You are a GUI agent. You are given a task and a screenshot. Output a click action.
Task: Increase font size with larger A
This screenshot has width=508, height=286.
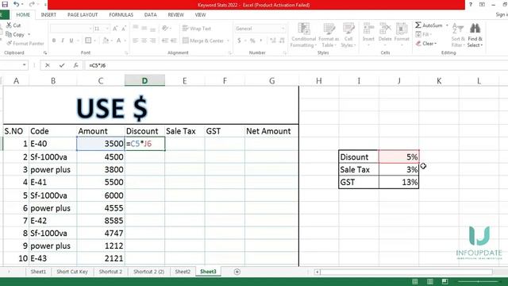pyautogui.click(x=115, y=29)
